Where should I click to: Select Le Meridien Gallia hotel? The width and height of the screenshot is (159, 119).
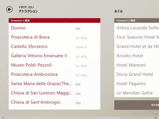click(x=135, y=93)
